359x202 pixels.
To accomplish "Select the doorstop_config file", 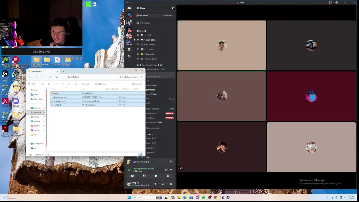I will click(98, 101).
